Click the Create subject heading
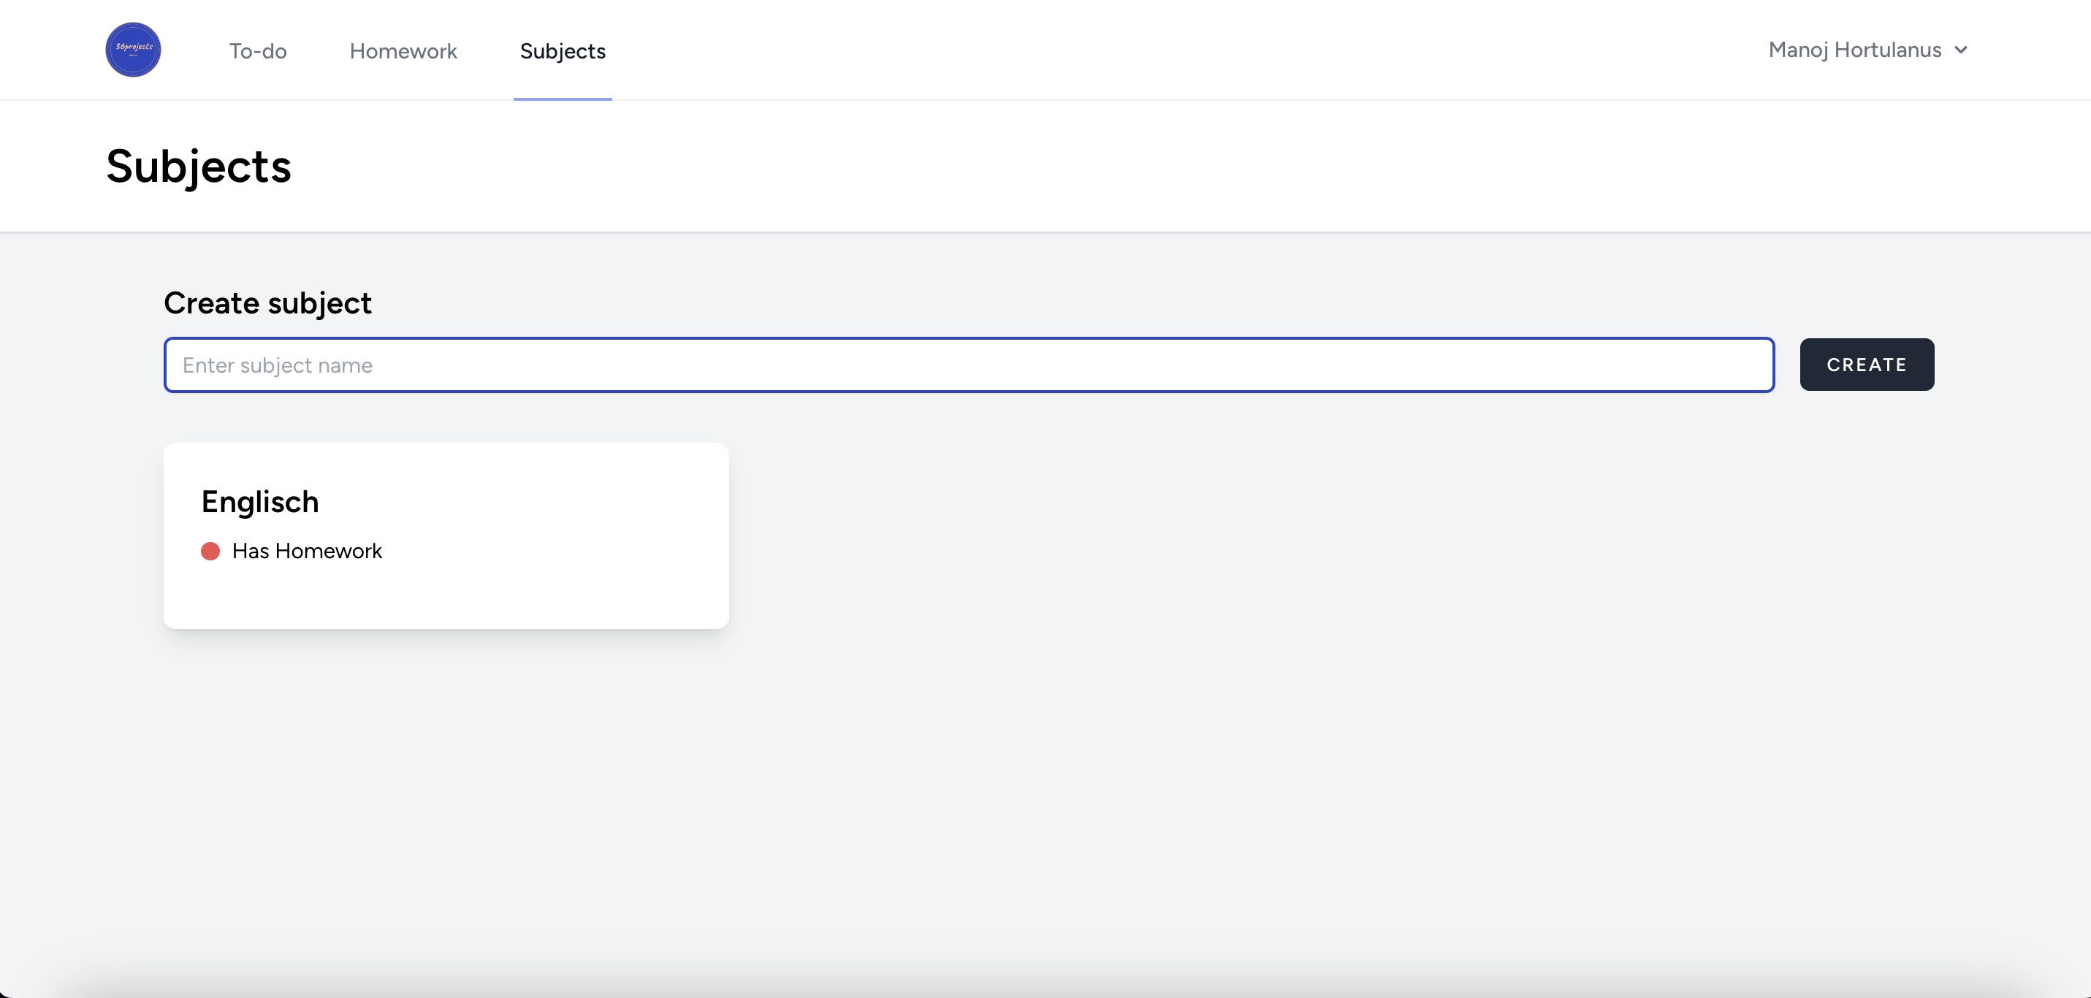Viewport: 2091px width, 998px height. click(267, 303)
